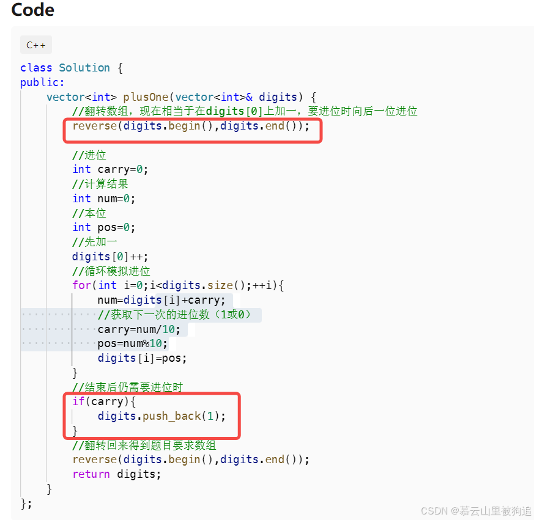This screenshot has height=520, width=534.
Task: Click the "digits[0]++;" line
Action: [x=110, y=257]
